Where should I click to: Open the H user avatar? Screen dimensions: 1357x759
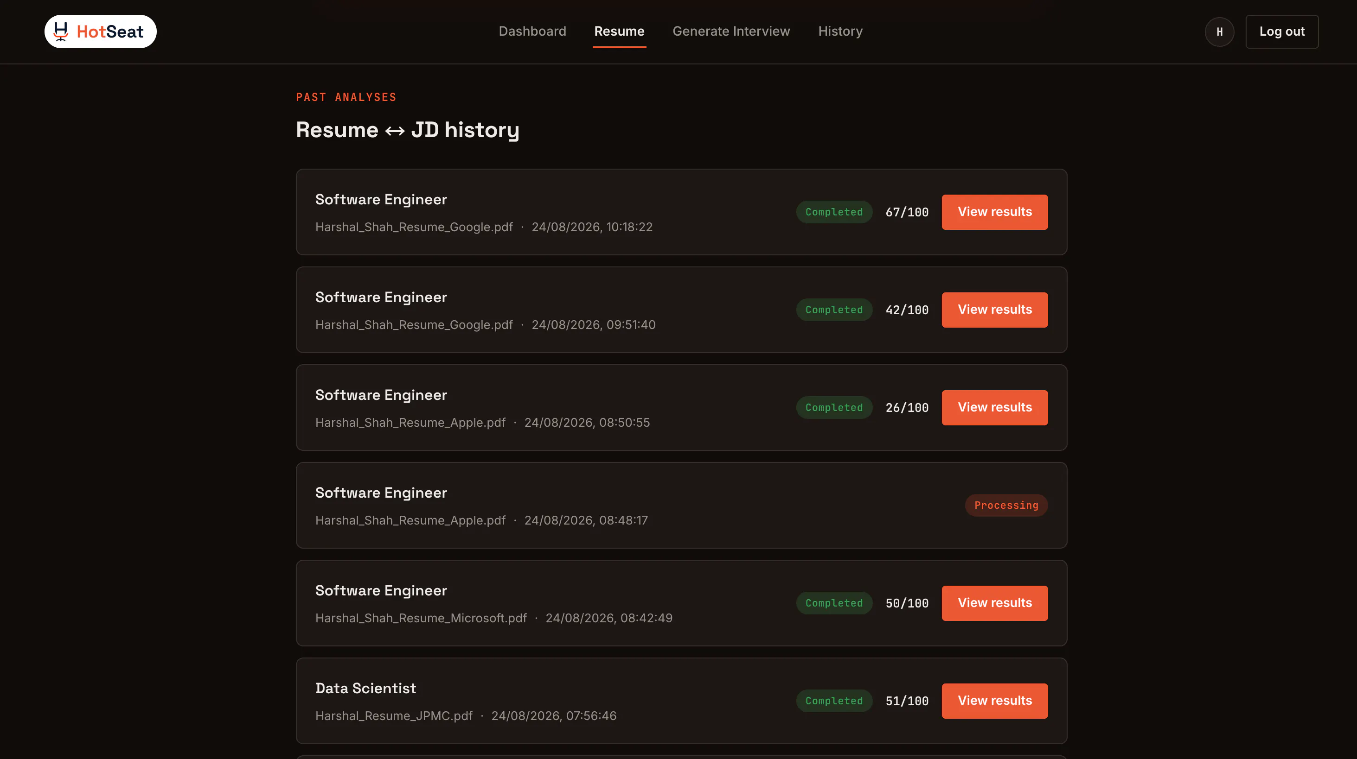[x=1219, y=32]
